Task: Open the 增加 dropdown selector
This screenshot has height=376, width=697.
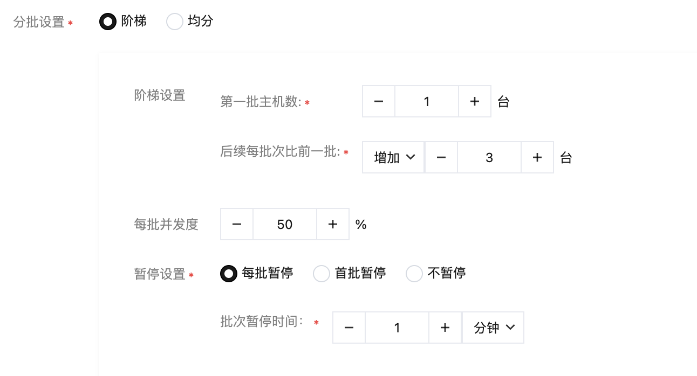Action: [x=394, y=157]
